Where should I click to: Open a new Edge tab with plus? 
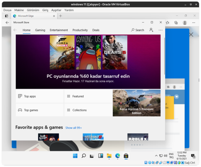pos(61,16)
